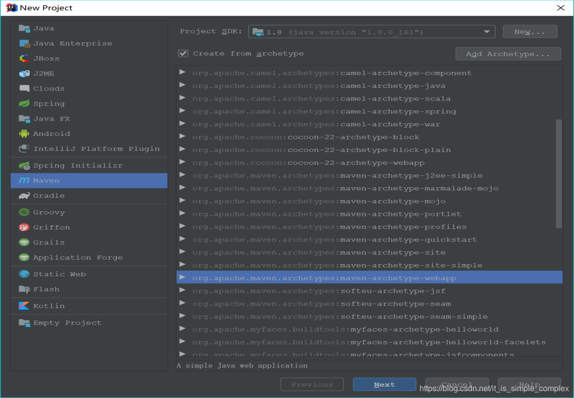Select cocoon-22-archetype-webapp text

click(356, 163)
